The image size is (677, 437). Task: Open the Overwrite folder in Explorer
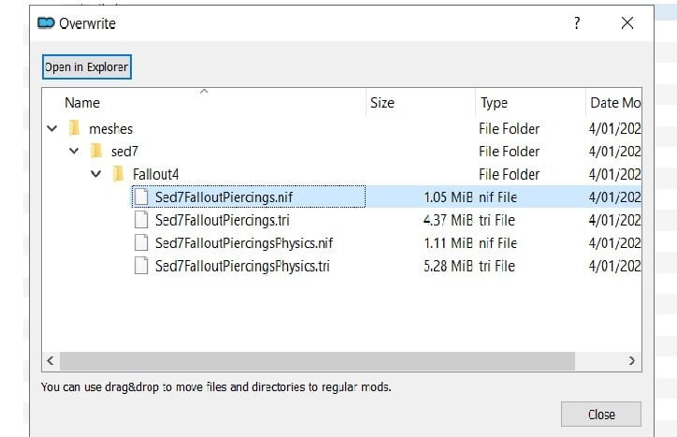(x=87, y=67)
